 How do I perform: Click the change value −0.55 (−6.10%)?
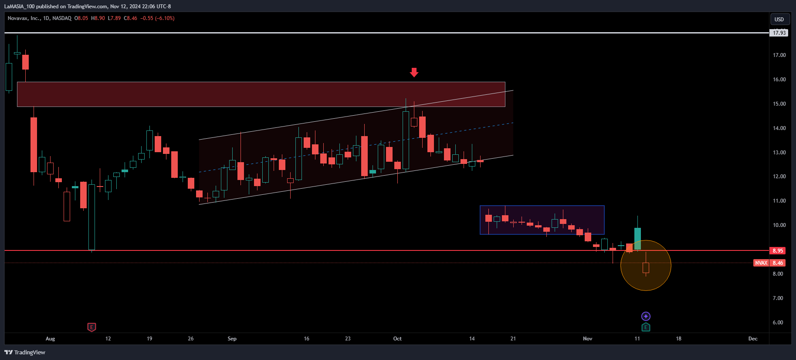click(x=157, y=18)
